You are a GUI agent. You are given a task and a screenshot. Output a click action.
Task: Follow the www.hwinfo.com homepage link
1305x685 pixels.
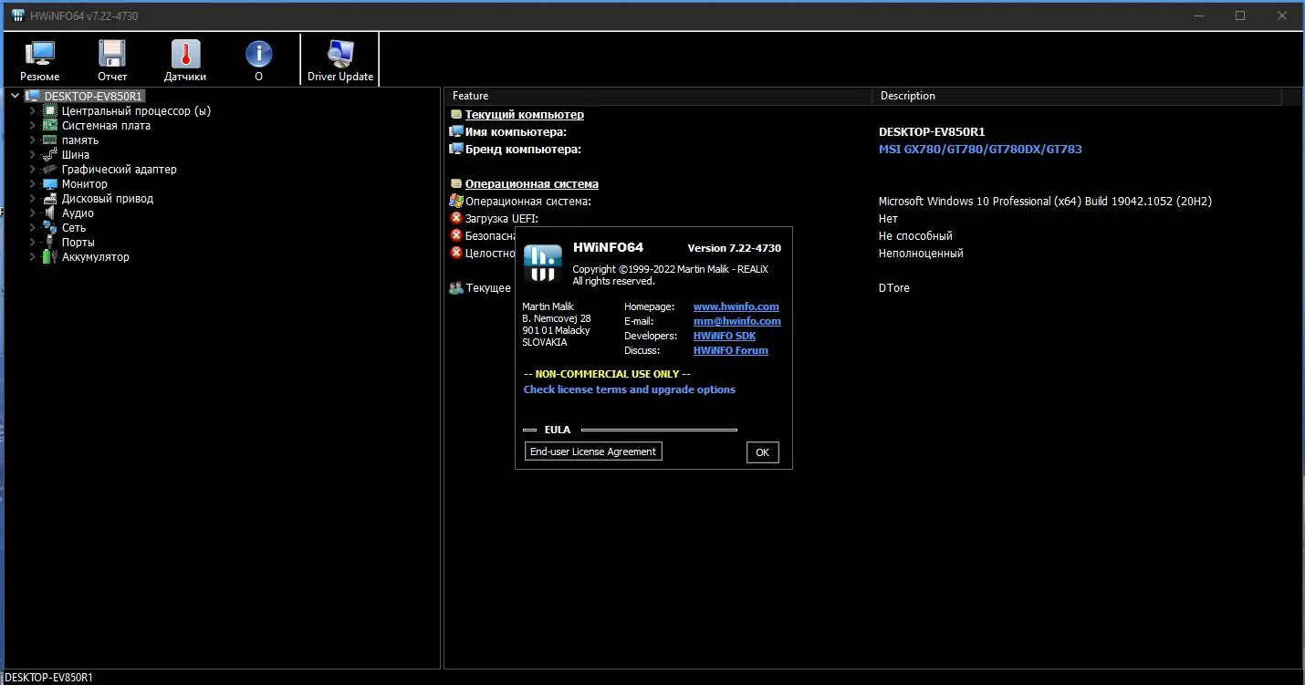(x=736, y=306)
